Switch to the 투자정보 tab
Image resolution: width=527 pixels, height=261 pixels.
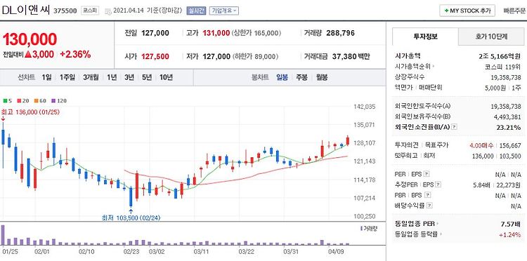point(425,36)
